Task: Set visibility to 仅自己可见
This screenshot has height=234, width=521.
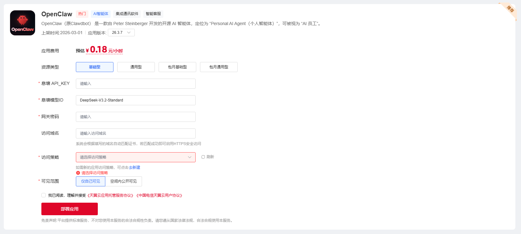Action: click(x=91, y=181)
